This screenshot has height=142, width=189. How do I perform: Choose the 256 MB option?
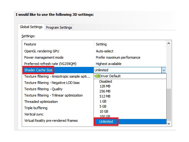pos(105,91)
